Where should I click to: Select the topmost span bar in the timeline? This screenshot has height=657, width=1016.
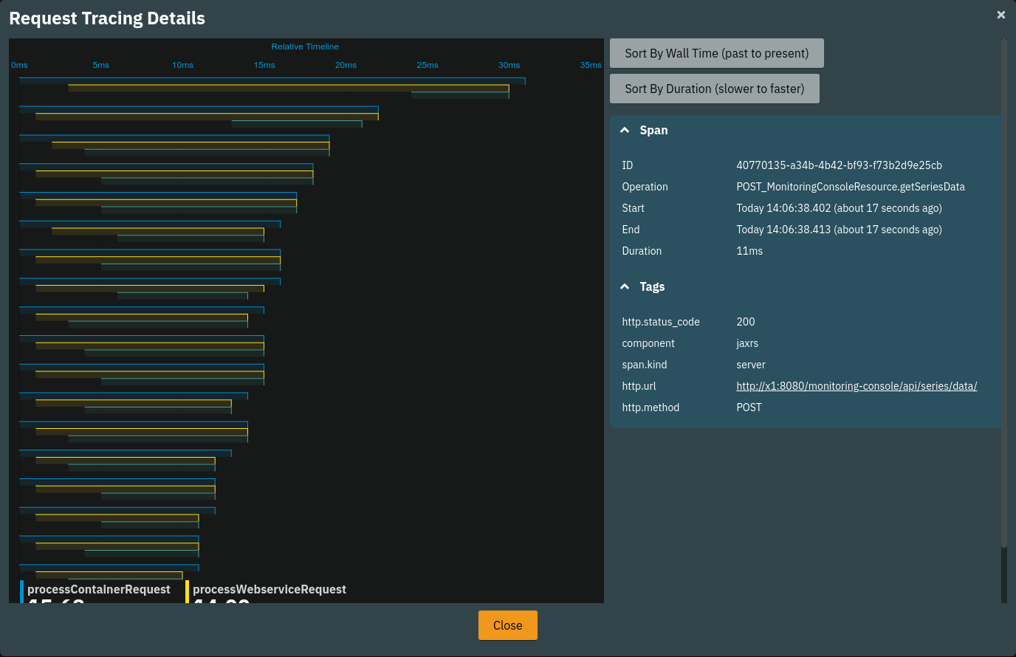273,81
